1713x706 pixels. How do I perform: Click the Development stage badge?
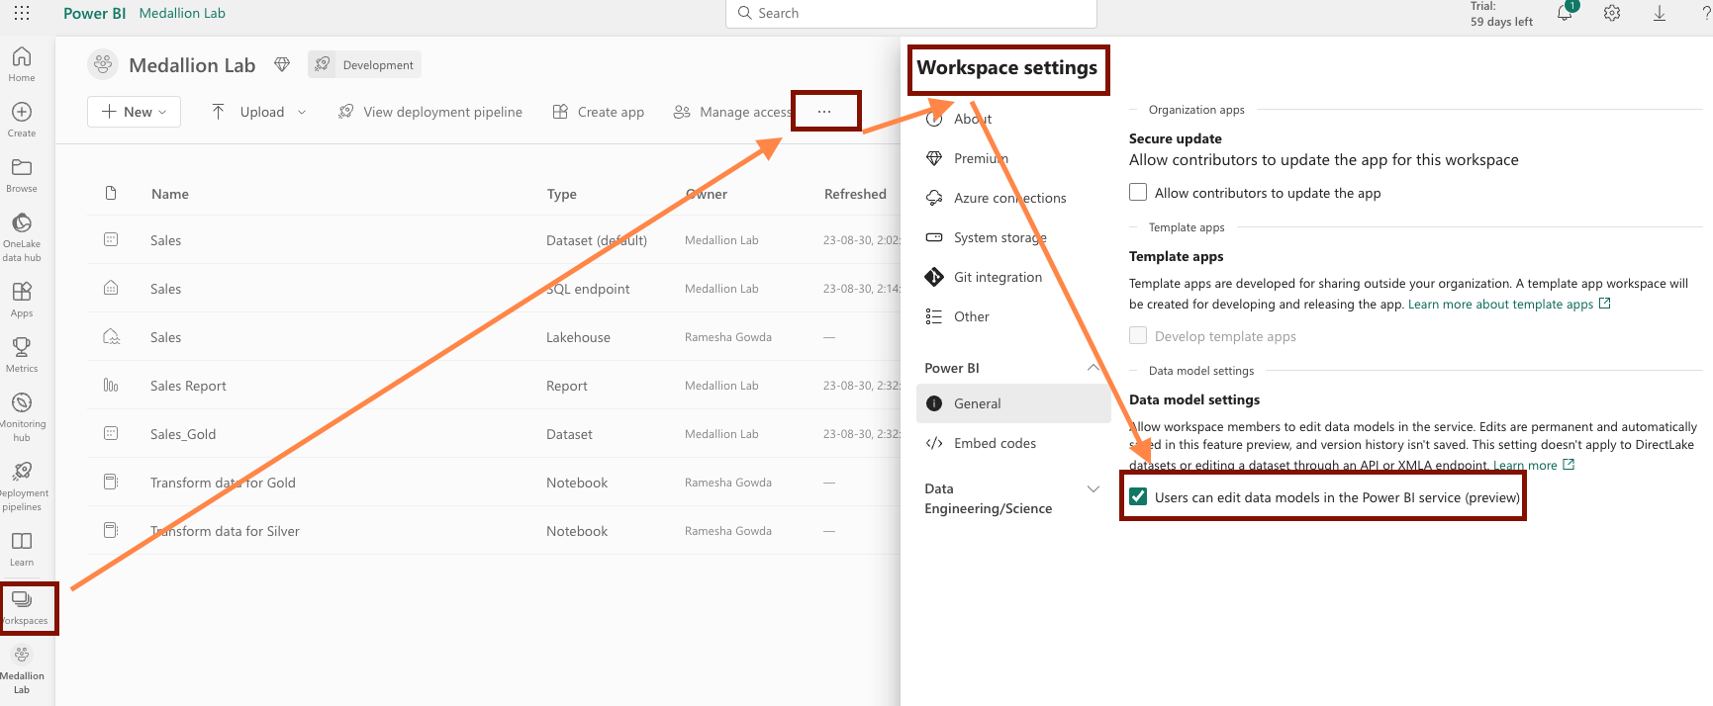point(364,64)
